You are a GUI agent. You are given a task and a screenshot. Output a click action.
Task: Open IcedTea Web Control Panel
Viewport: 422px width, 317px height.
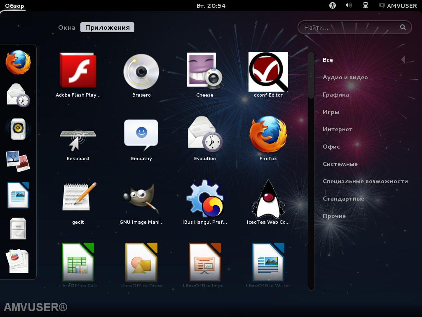click(x=268, y=202)
